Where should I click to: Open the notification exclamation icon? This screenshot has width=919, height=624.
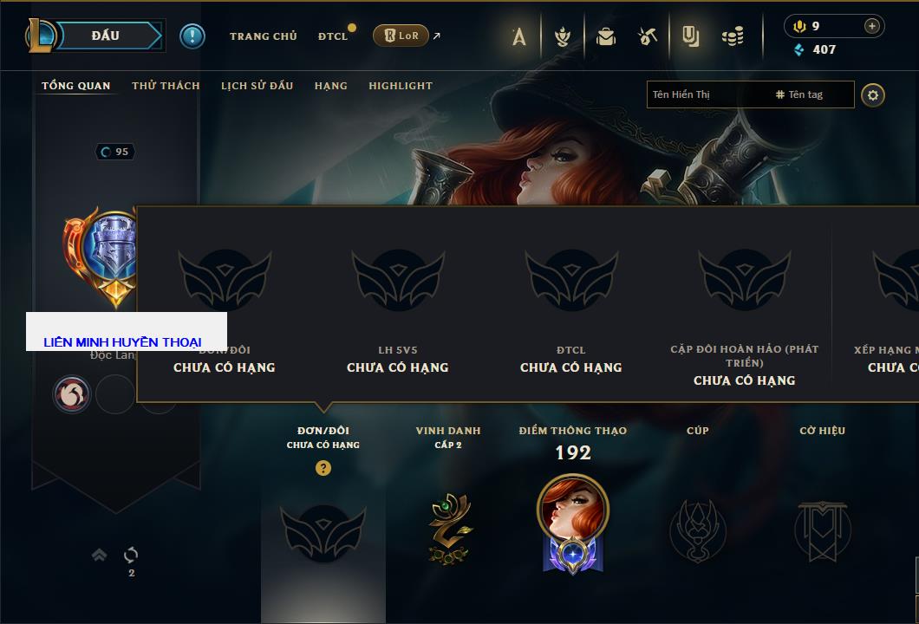click(x=192, y=36)
